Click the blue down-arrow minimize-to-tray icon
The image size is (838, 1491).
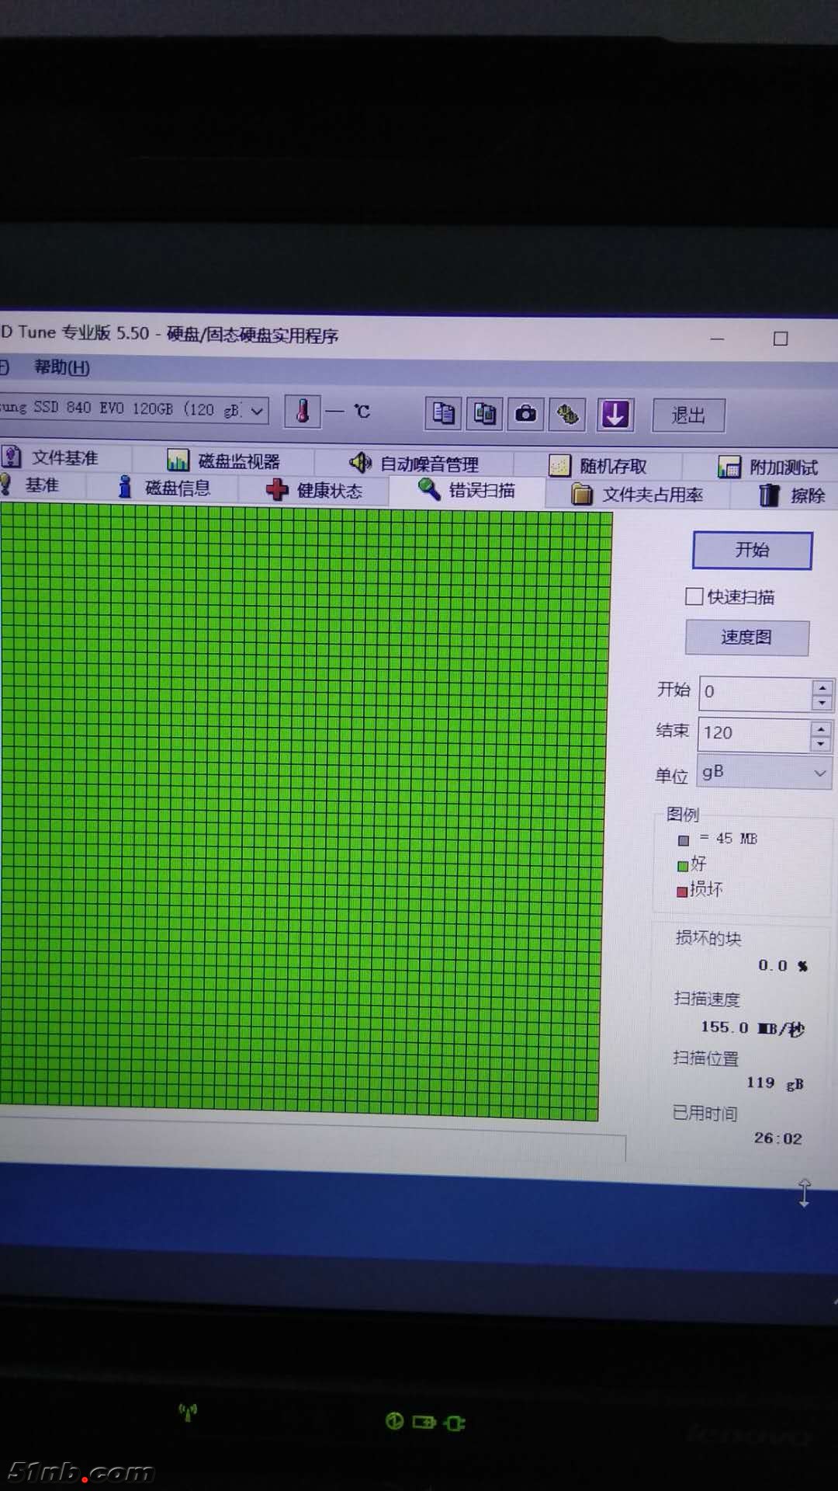coord(615,415)
